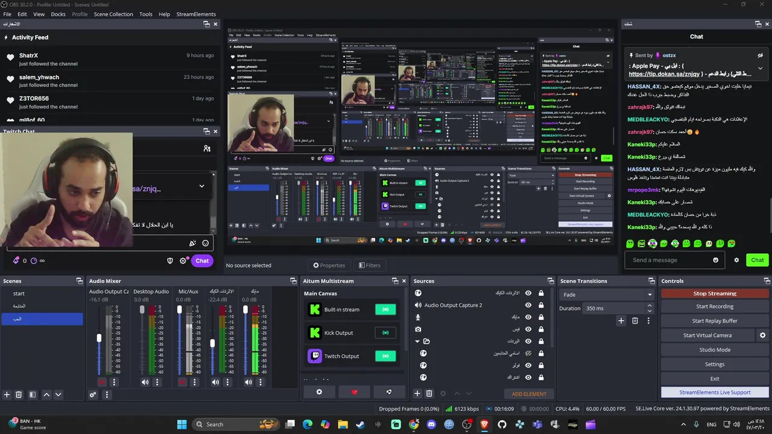
Task: Click the Stop Streaming button
Action: point(715,294)
